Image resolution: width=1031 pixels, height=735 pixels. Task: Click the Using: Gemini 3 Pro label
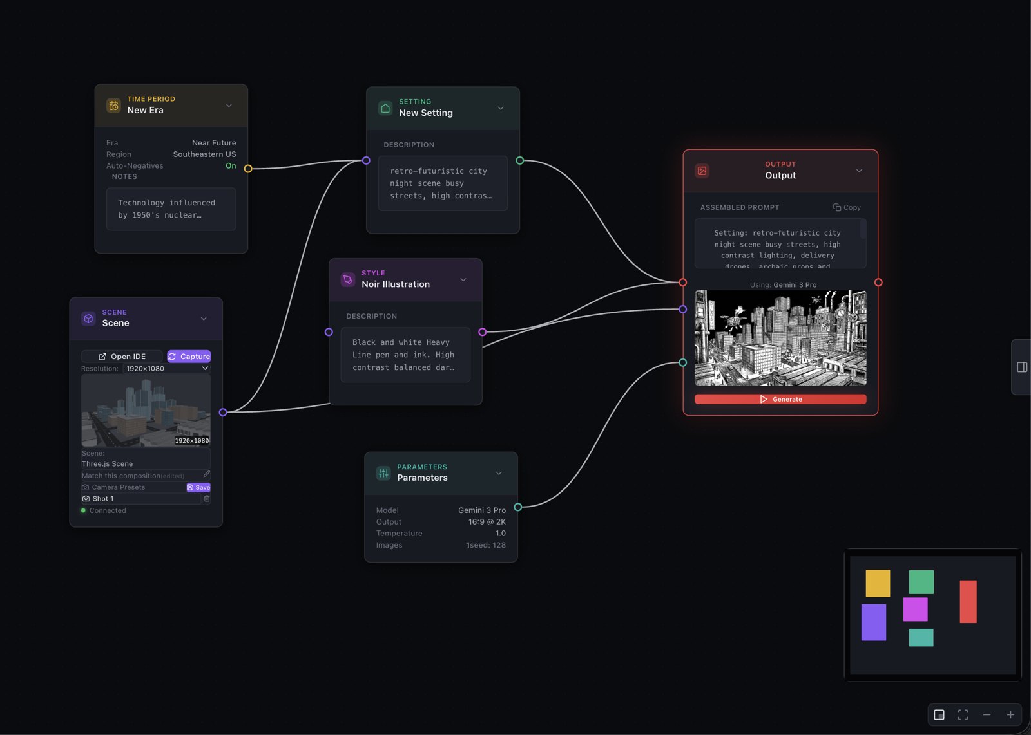point(783,285)
